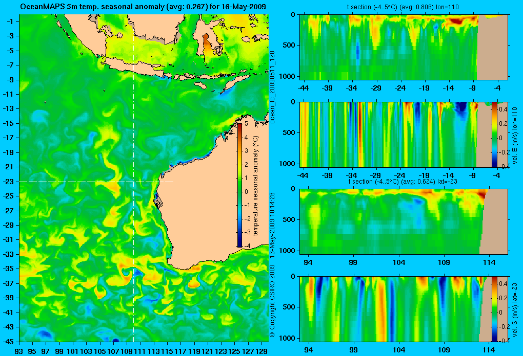Image resolution: width=523 pixels, height=356 pixels.
Task: Click the map longitude tick label '93'
Action: click(18, 351)
